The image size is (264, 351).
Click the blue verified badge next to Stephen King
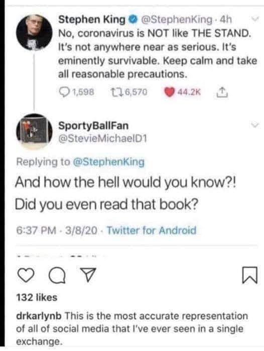tap(133, 20)
